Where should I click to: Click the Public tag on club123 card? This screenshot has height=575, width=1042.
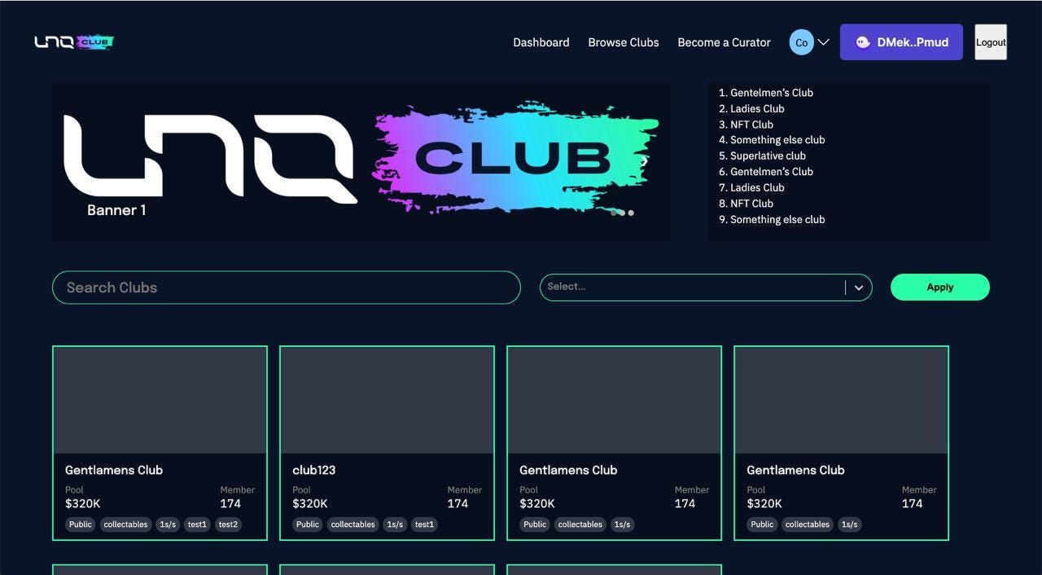[308, 525]
